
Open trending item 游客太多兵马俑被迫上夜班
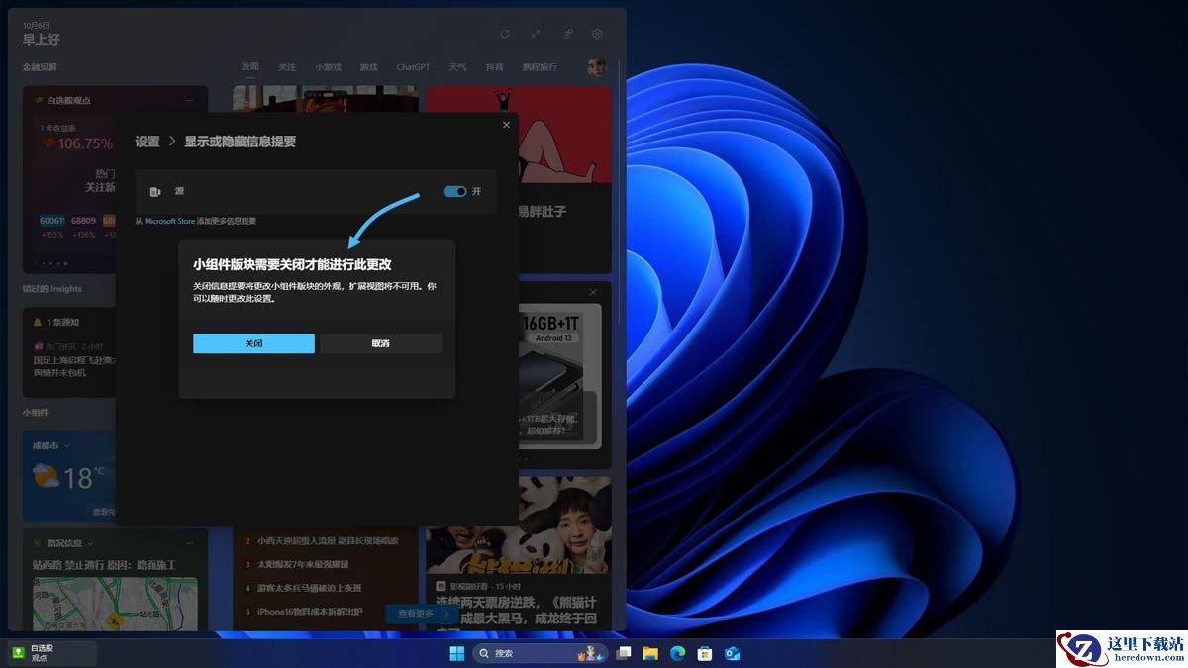click(x=309, y=588)
